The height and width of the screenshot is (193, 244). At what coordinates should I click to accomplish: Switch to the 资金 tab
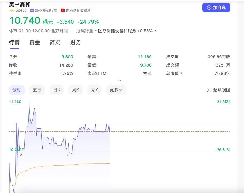click(35, 42)
